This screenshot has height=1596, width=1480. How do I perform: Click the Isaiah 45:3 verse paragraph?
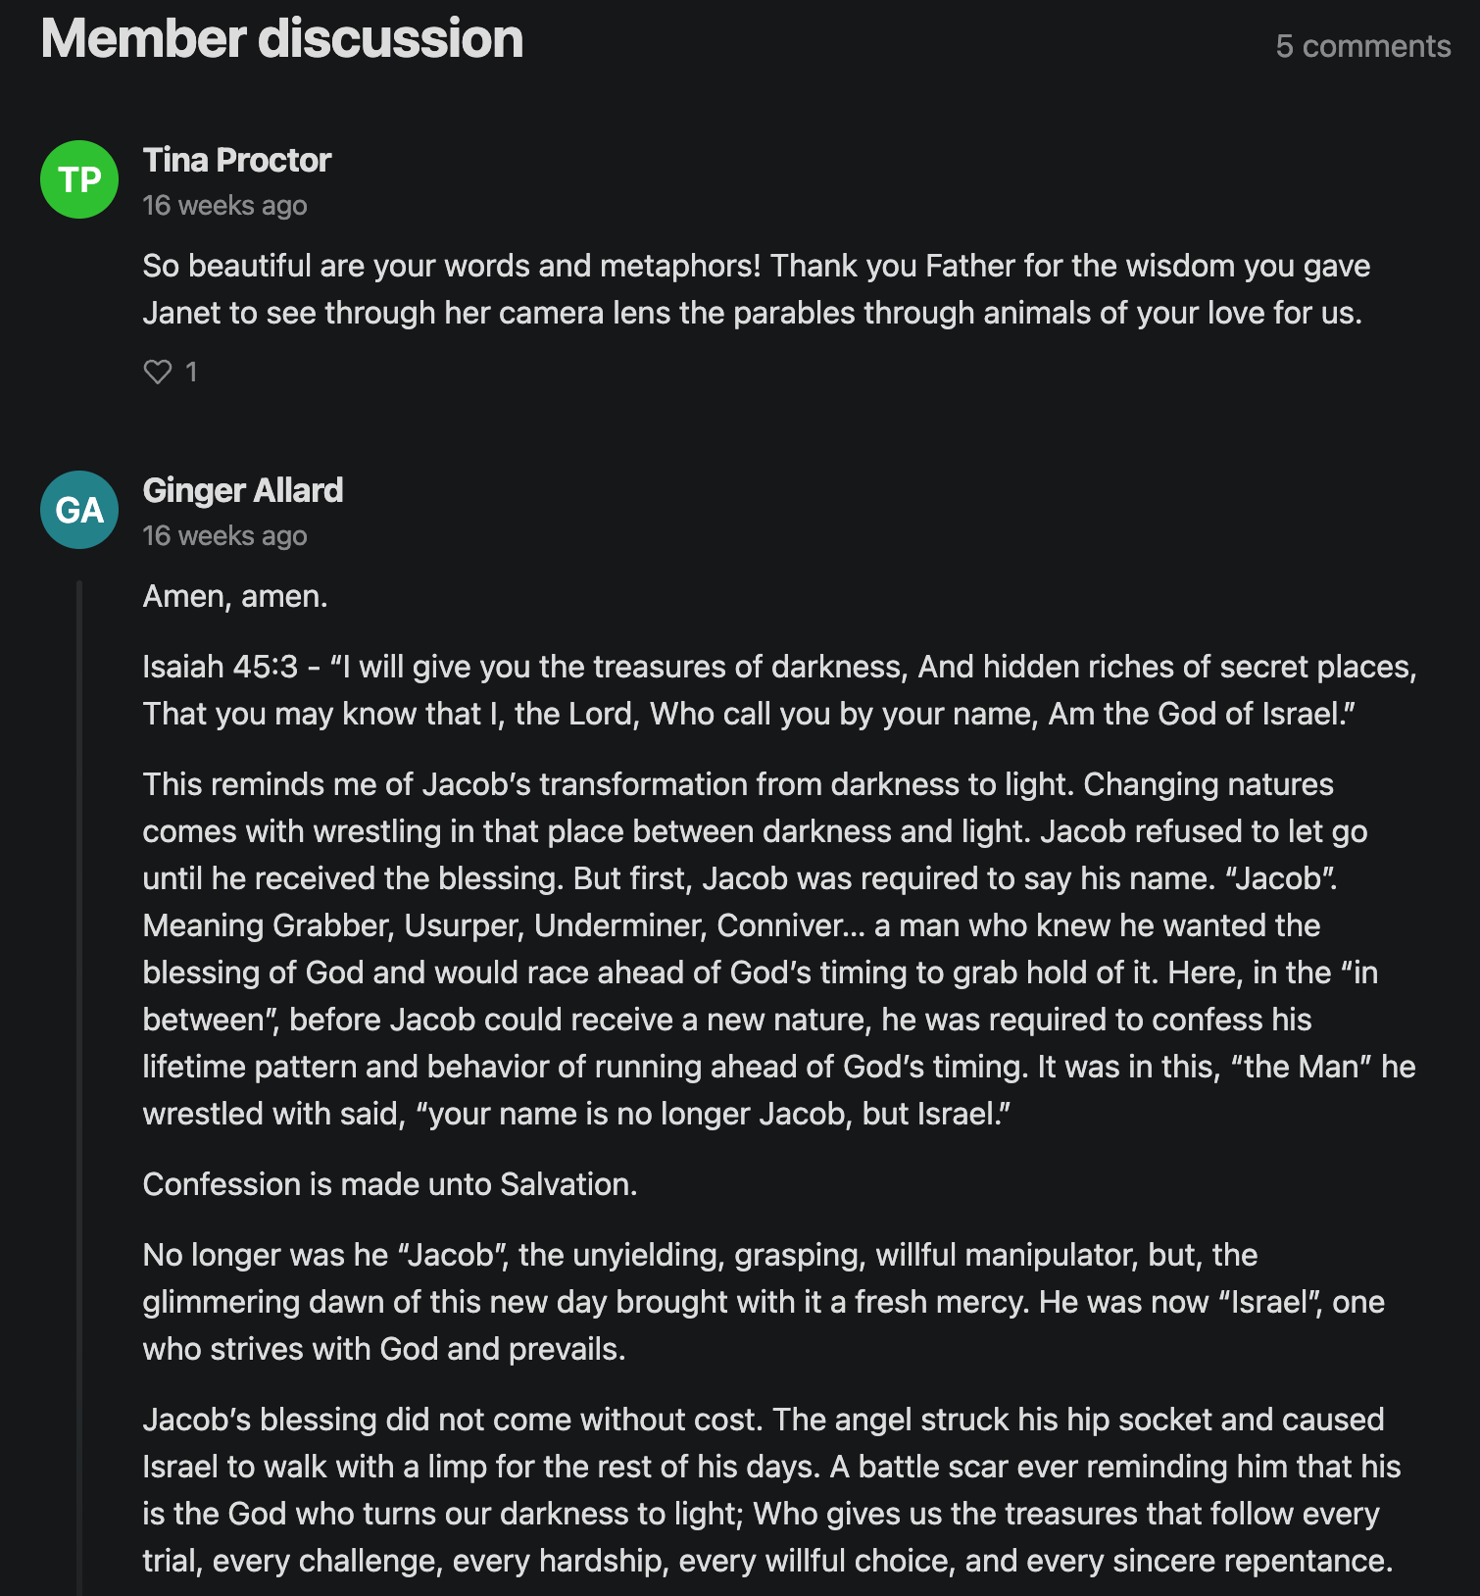pyautogui.click(x=780, y=690)
